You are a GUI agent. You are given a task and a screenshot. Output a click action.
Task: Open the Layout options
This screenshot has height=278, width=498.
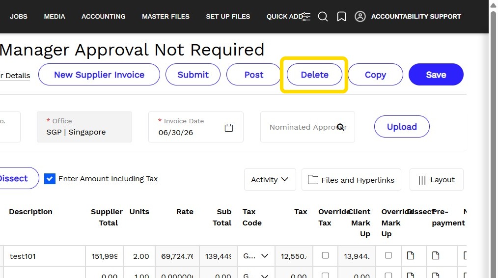tap(437, 179)
